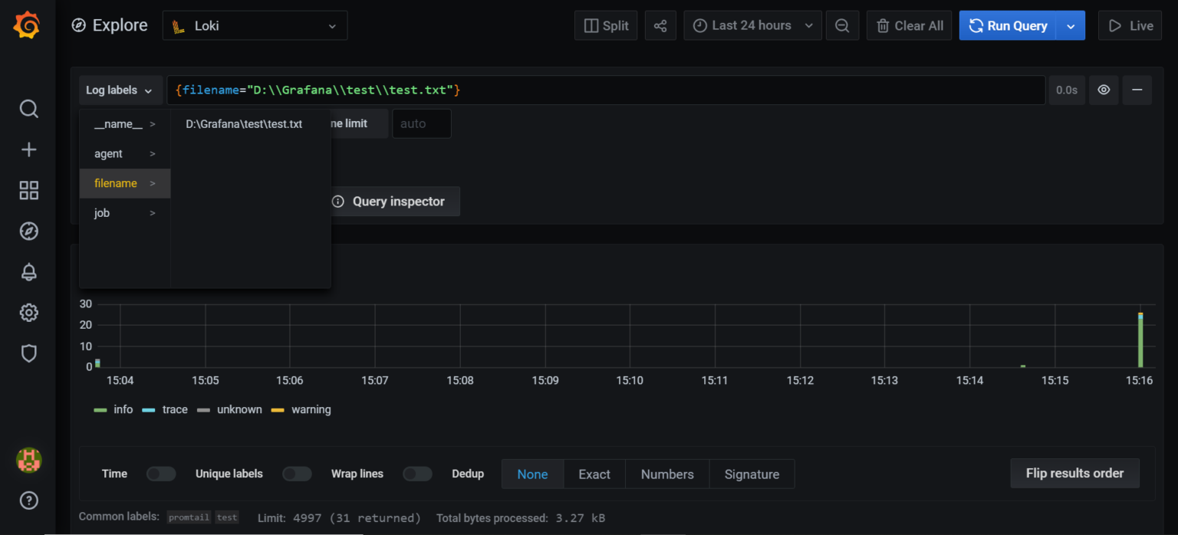The height and width of the screenshot is (535, 1178).
Task: Open the Dashboards grid icon
Action: click(x=28, y=190)
